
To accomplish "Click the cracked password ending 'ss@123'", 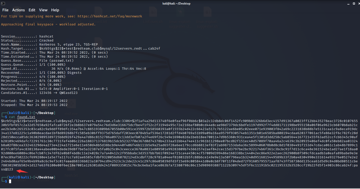I will (7, 169).
